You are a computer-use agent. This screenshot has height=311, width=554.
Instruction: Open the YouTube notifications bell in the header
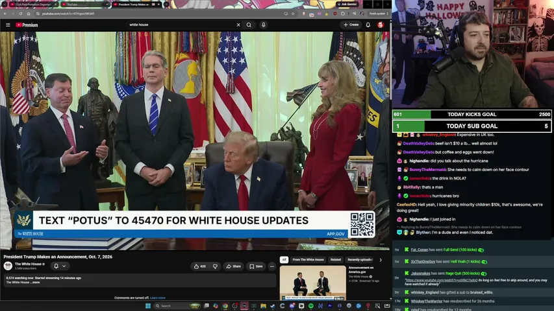point(368,25)
